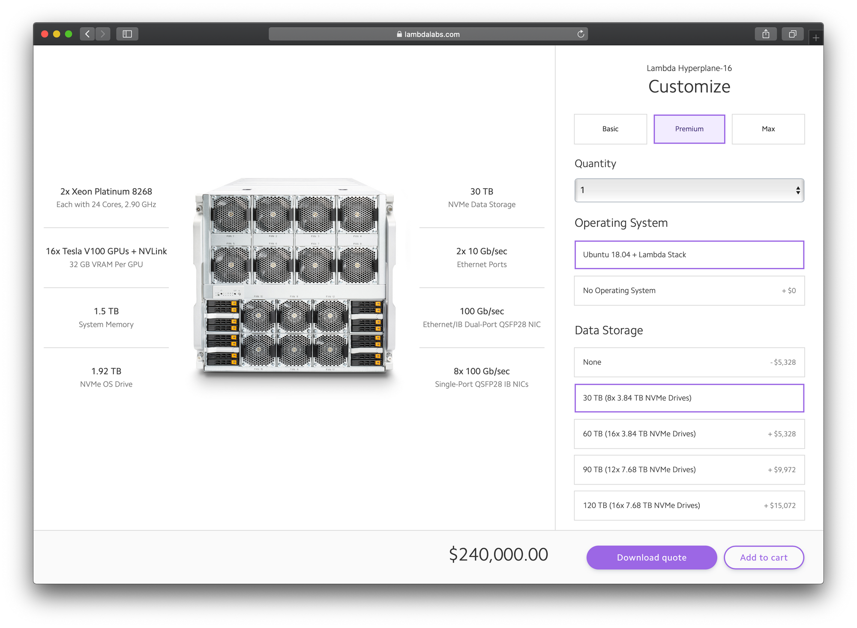Viewport: 857px width, 628px height.
Task: Go back with the Safari back arrow
Action: (x=87, y=34)
